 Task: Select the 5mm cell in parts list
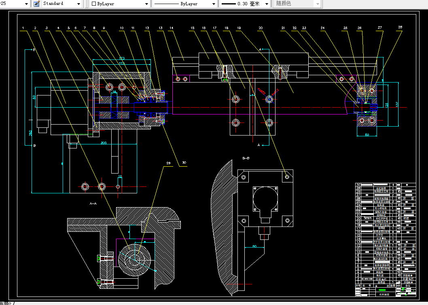pyautogui.click(x=367, y=218)
